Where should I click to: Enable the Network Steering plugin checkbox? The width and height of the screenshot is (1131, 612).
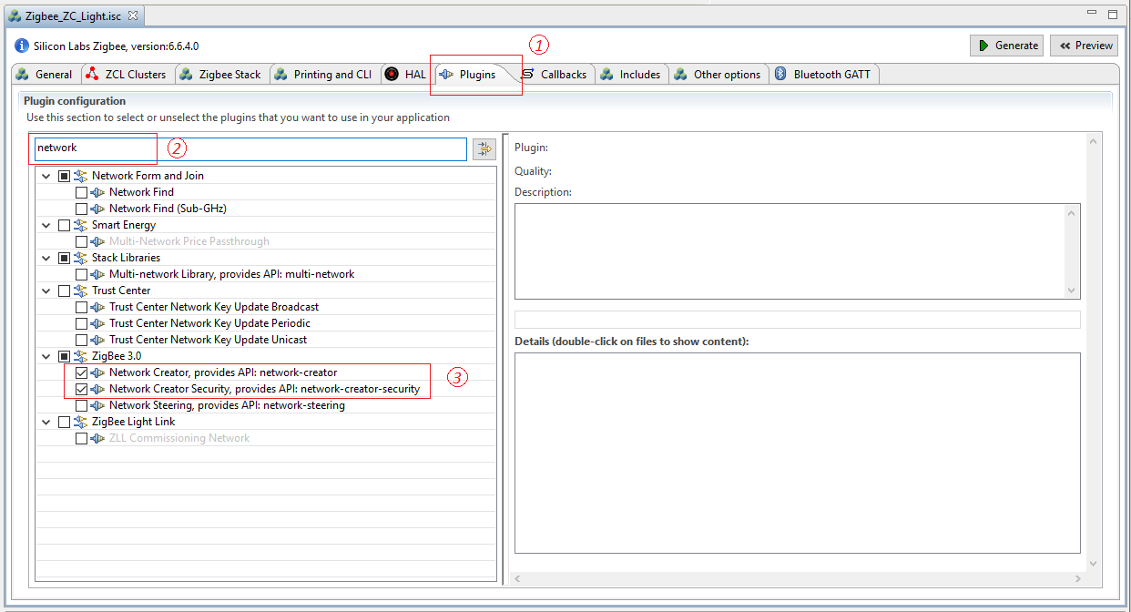(x=82, y=405)
